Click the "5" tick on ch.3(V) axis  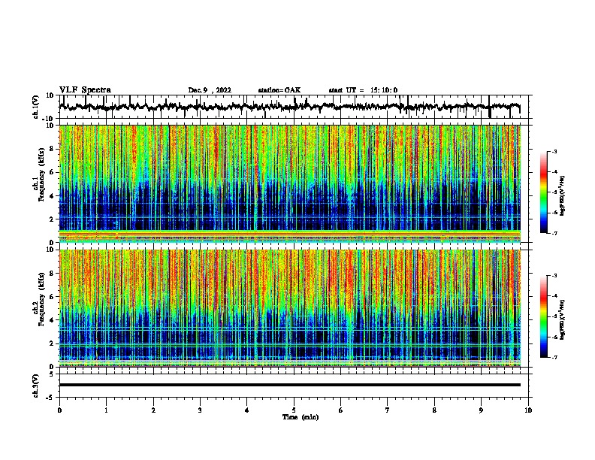(x=52, y=374)
